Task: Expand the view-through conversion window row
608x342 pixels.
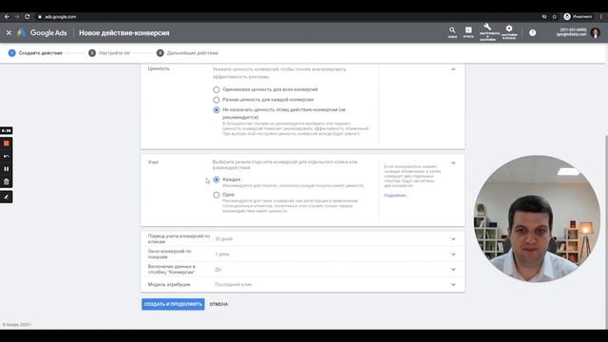Action: point(302,254)
